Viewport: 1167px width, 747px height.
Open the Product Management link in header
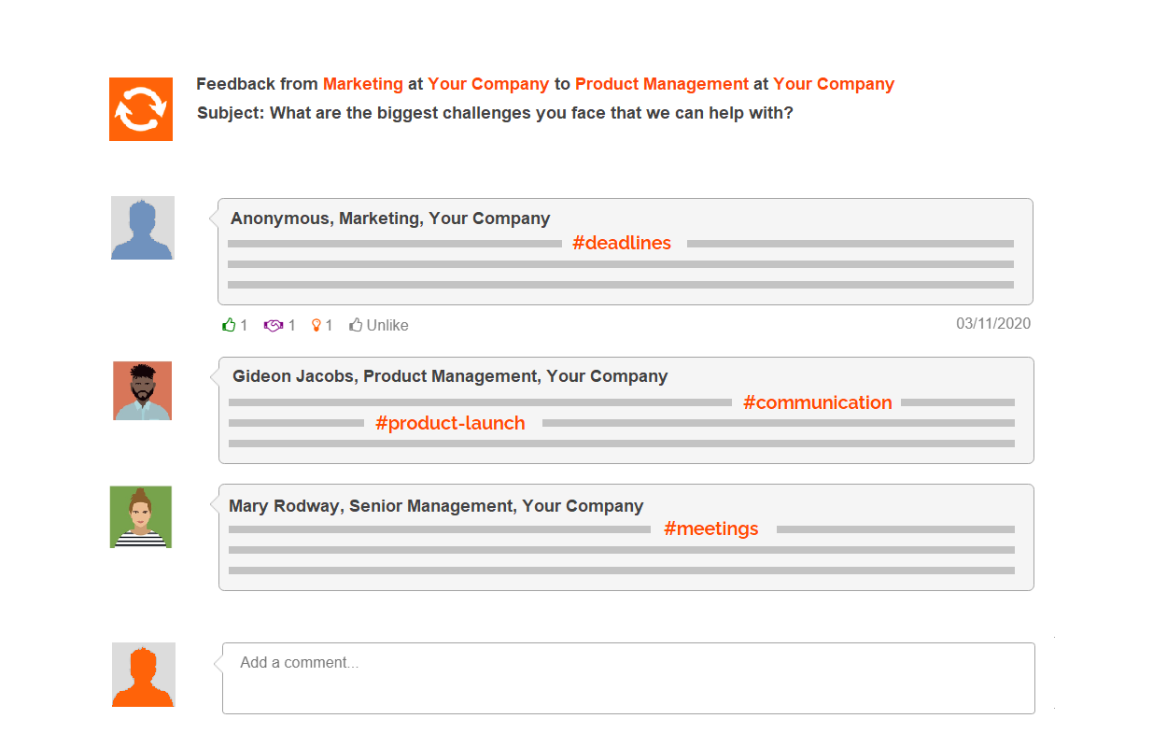[662, 84]
